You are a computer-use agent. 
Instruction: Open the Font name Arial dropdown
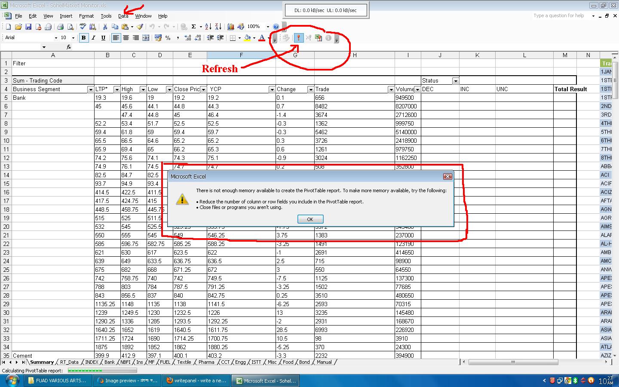55,38
